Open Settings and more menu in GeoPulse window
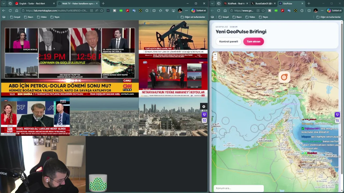Viewport: 344px width, 193px height. [x=322, y=10]
